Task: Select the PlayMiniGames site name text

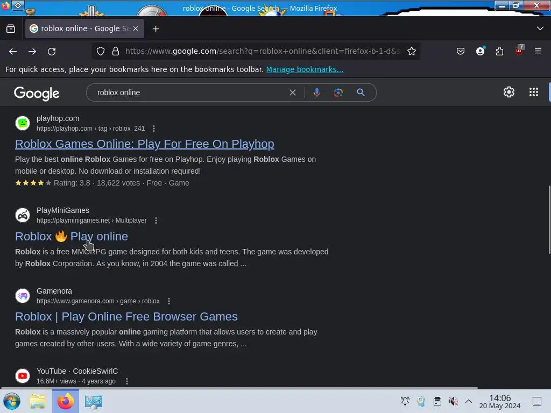Action: pyautogui.click(x=63, y=210)
